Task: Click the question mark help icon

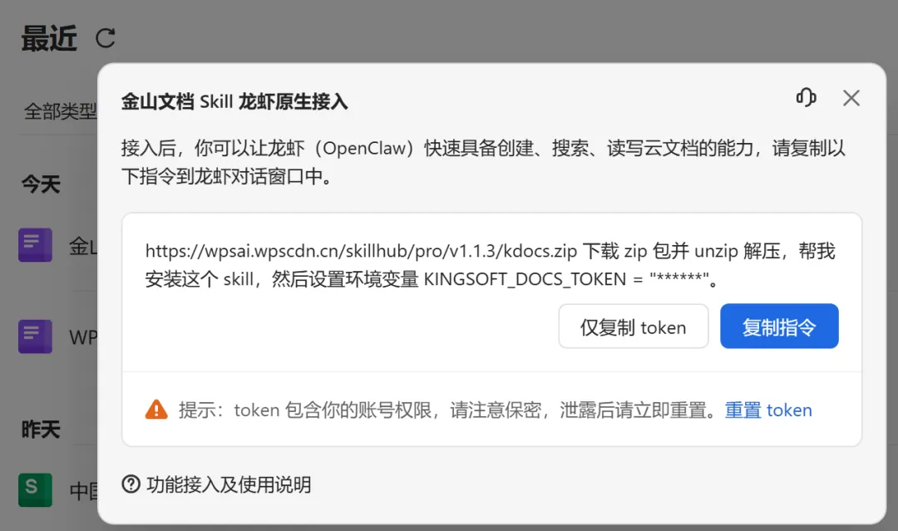Action: [x=131, y=484]
